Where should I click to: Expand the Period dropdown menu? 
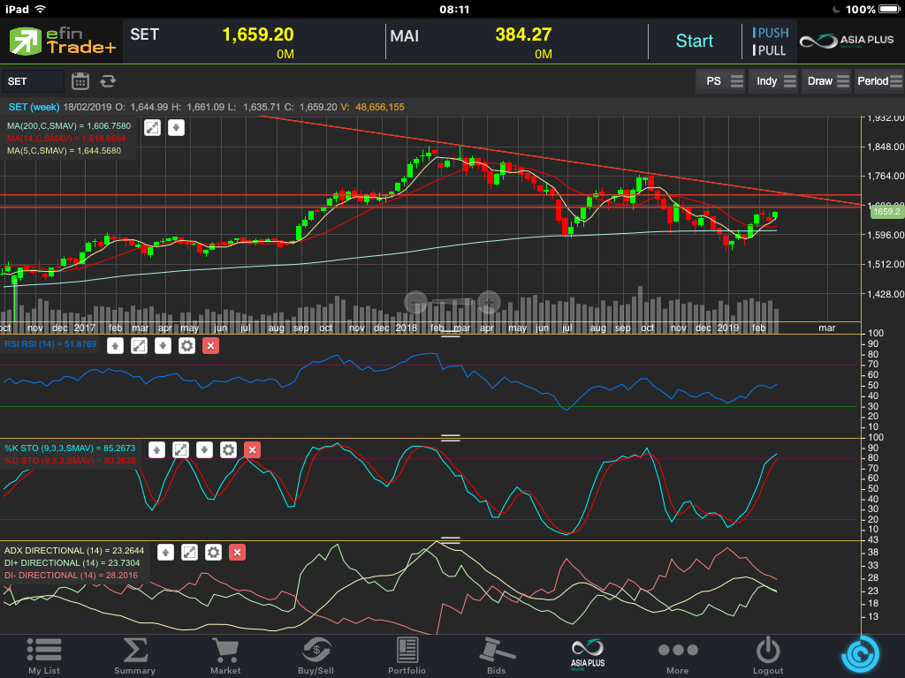(878, 81)
